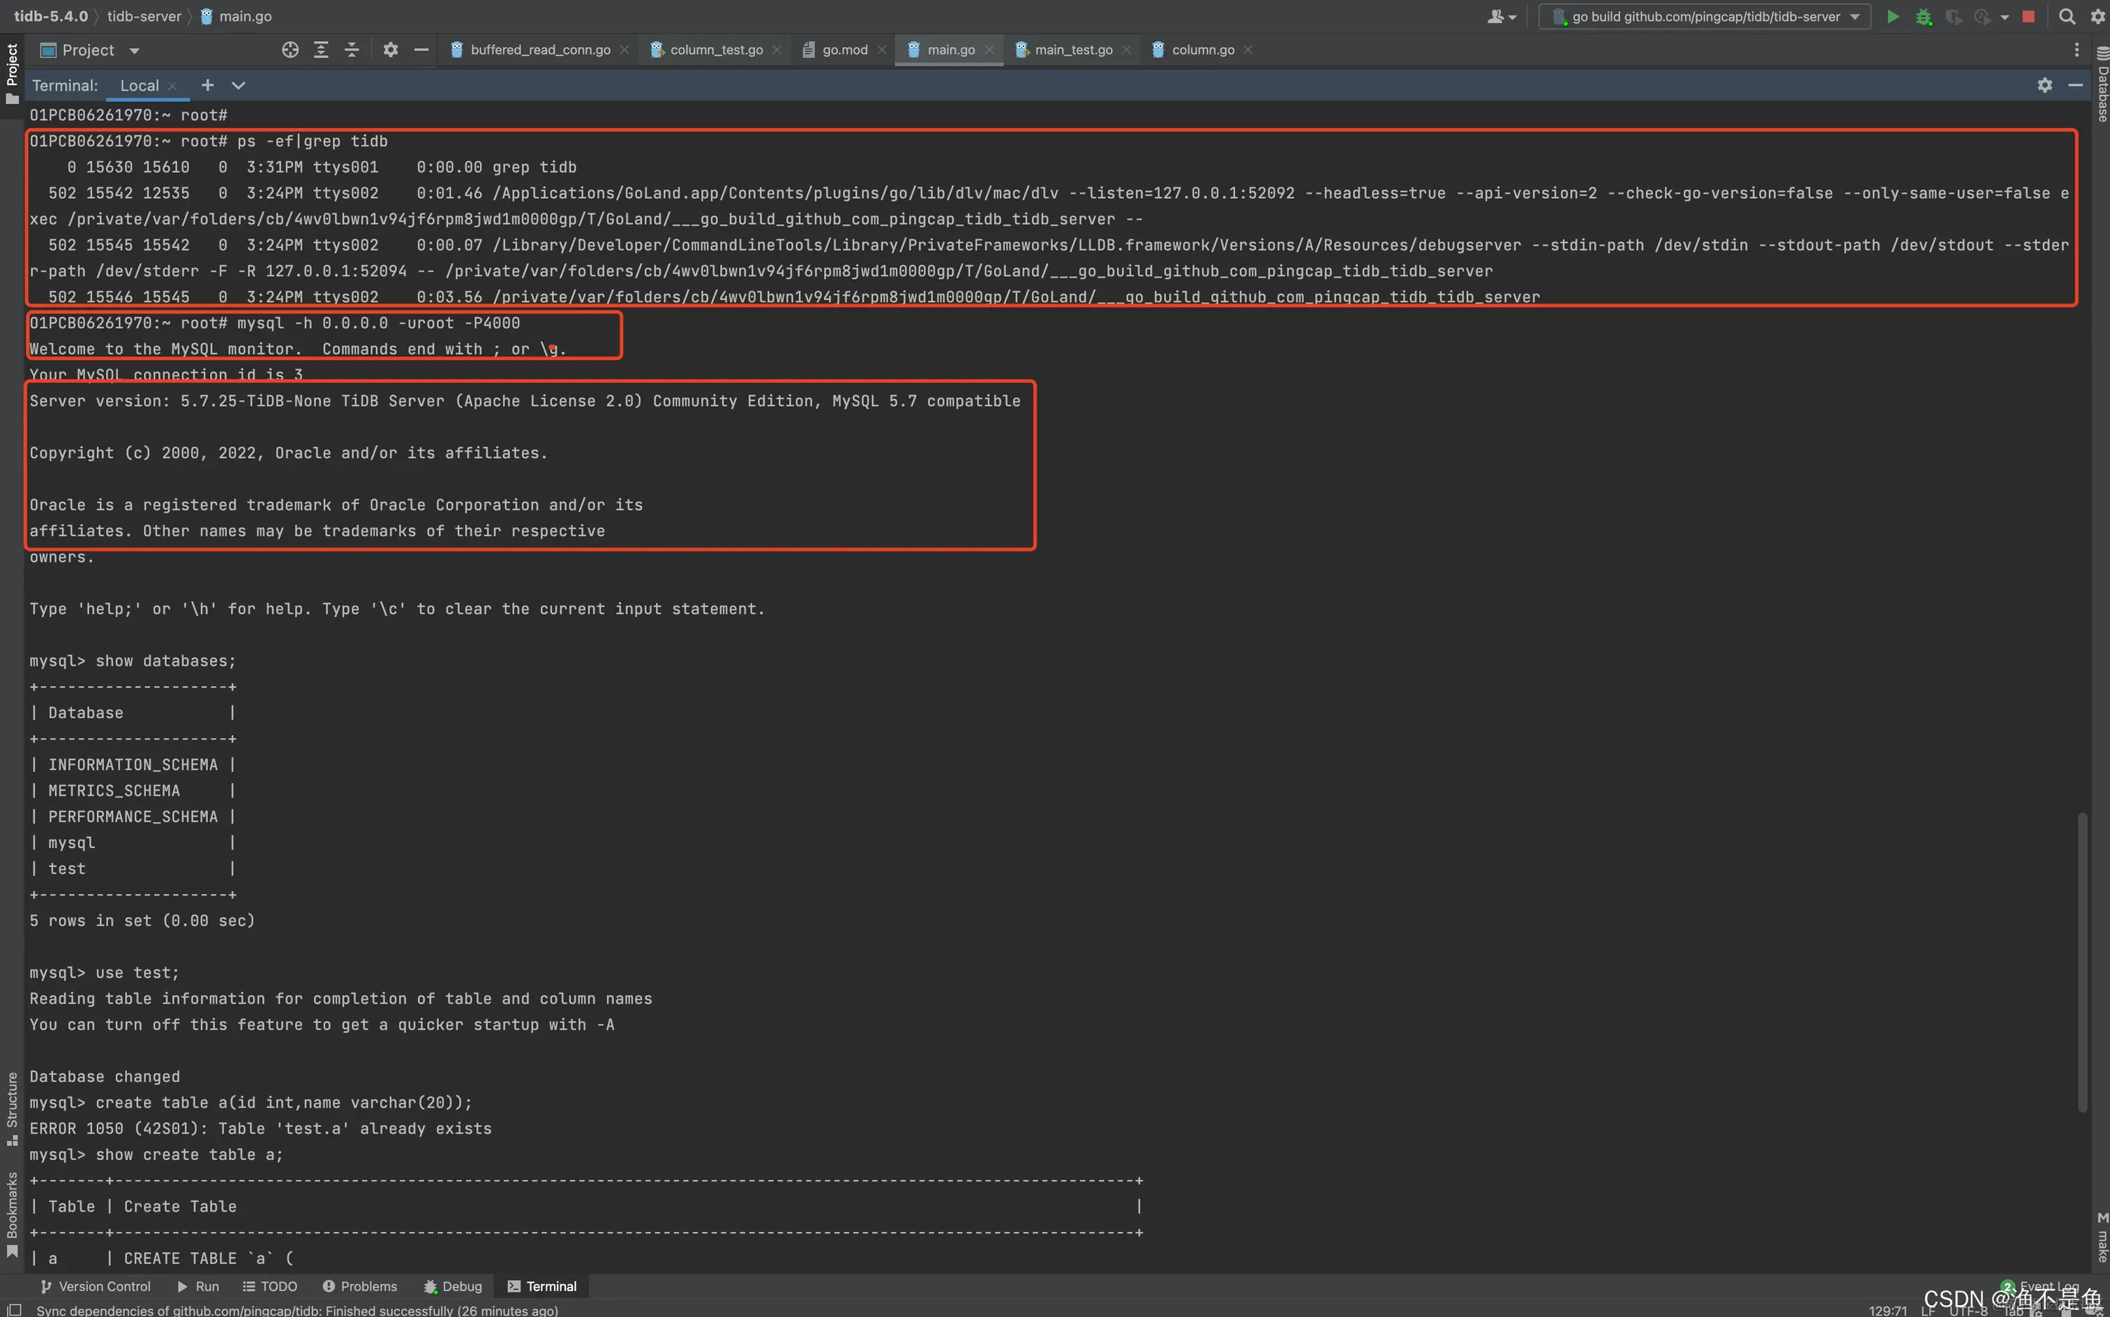2110x1317 pixels.
Task: Click the terminal vertical scrollbar
Action: (2081, 962)
